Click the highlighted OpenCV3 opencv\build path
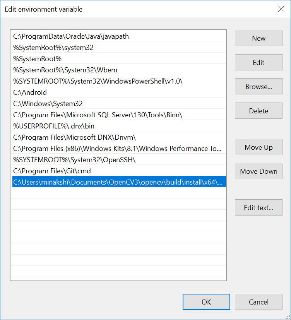This screenshot has height=320, width=291. (x=119, y=181)
